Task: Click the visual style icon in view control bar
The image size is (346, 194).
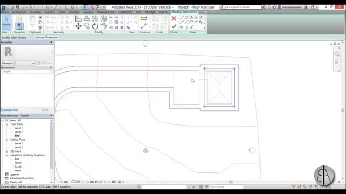Action: (78, 182)
